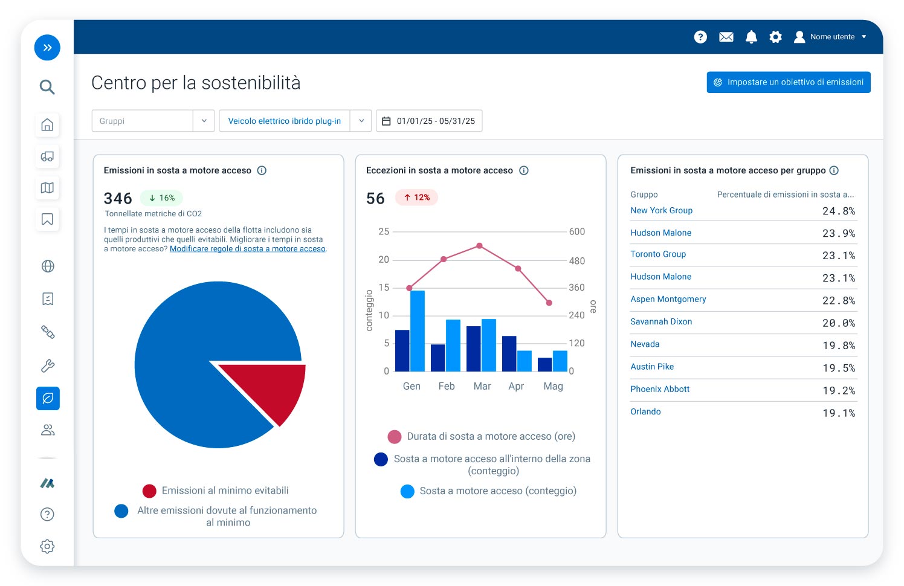This screenshot has width=904, height=586.
Task: Click Impostare un obiettivo di emissioni button
Action: [x=789, y=82]
